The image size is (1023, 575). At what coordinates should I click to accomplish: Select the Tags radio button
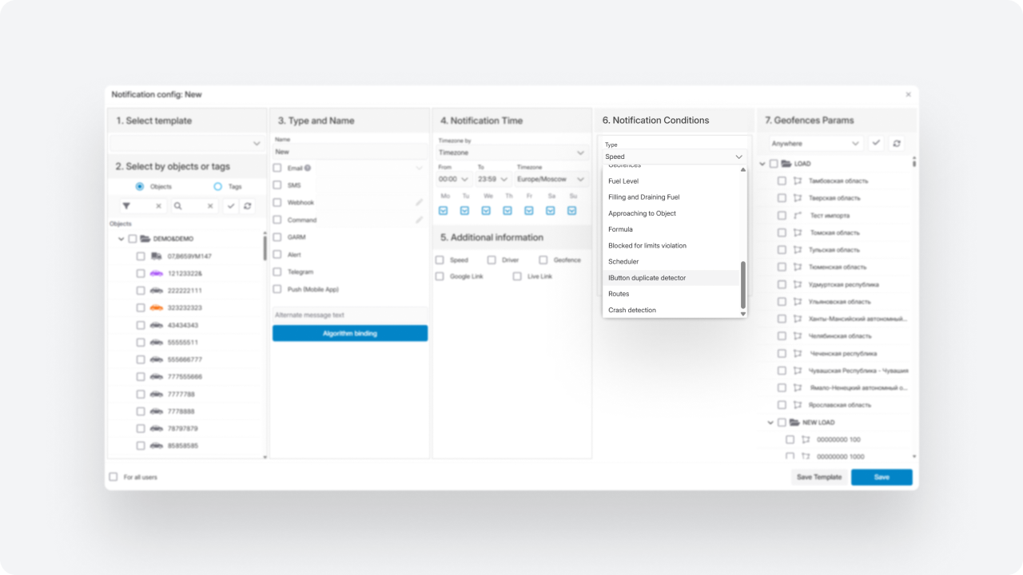(217, 186)
